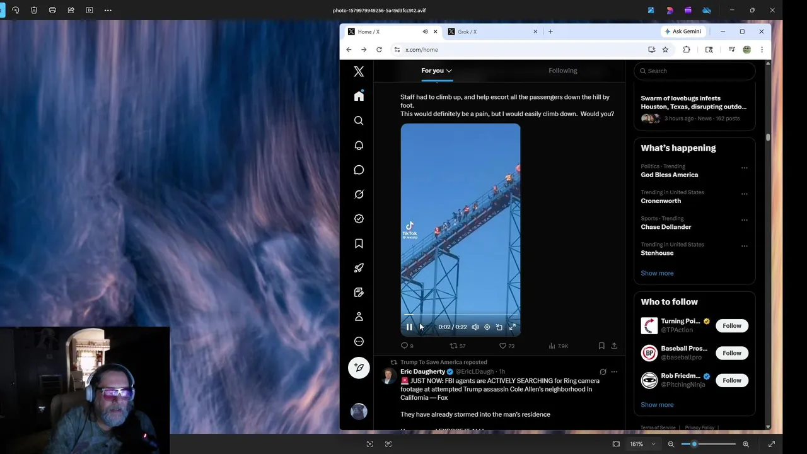Bookmark the roller coaster post
Viewport: 807px width, 454px height.
click(x=601, y=346)
